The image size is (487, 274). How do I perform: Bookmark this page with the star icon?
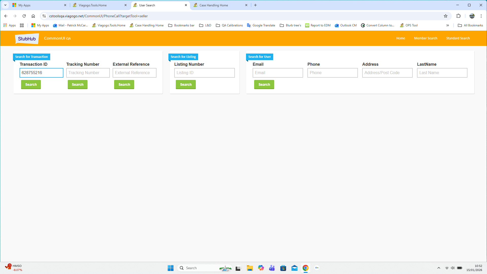tap(446, 16)
